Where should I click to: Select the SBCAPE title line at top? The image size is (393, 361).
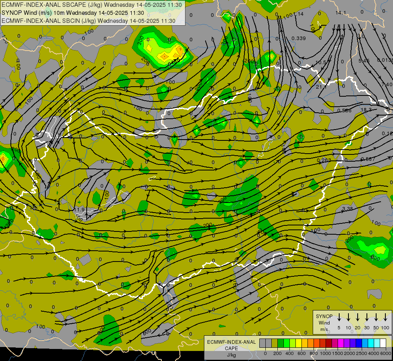[92, 5]
